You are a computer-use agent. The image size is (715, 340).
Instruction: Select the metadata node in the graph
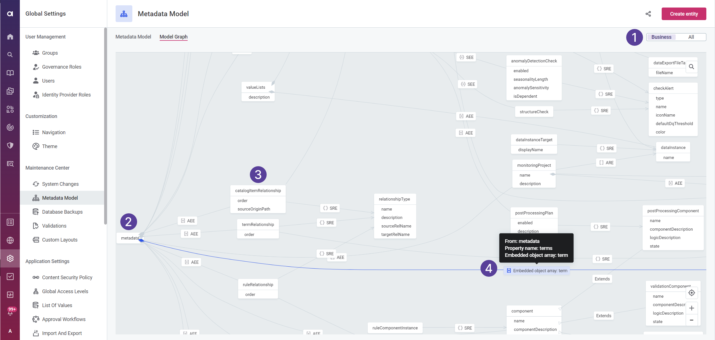click(130, 238)
